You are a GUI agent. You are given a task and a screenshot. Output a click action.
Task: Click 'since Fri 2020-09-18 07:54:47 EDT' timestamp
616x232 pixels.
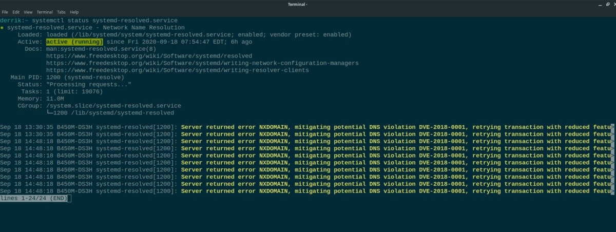point(166,42)
